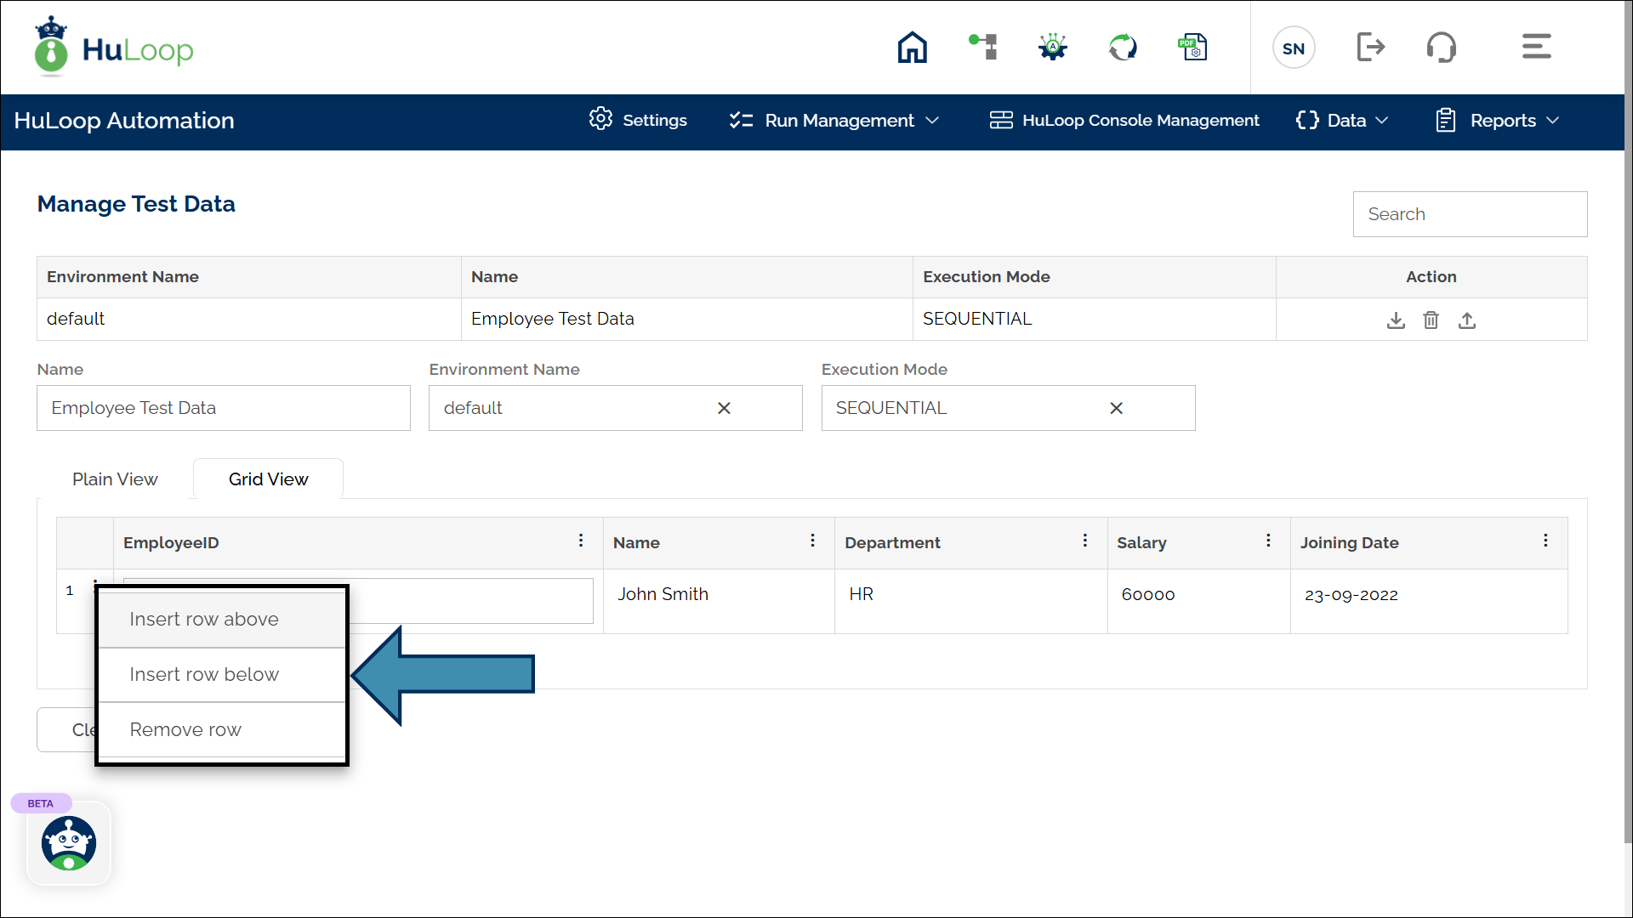Click the upload icon in the Action column
The width and height of the screenshot is (1633, 918).
point(1467,320)
